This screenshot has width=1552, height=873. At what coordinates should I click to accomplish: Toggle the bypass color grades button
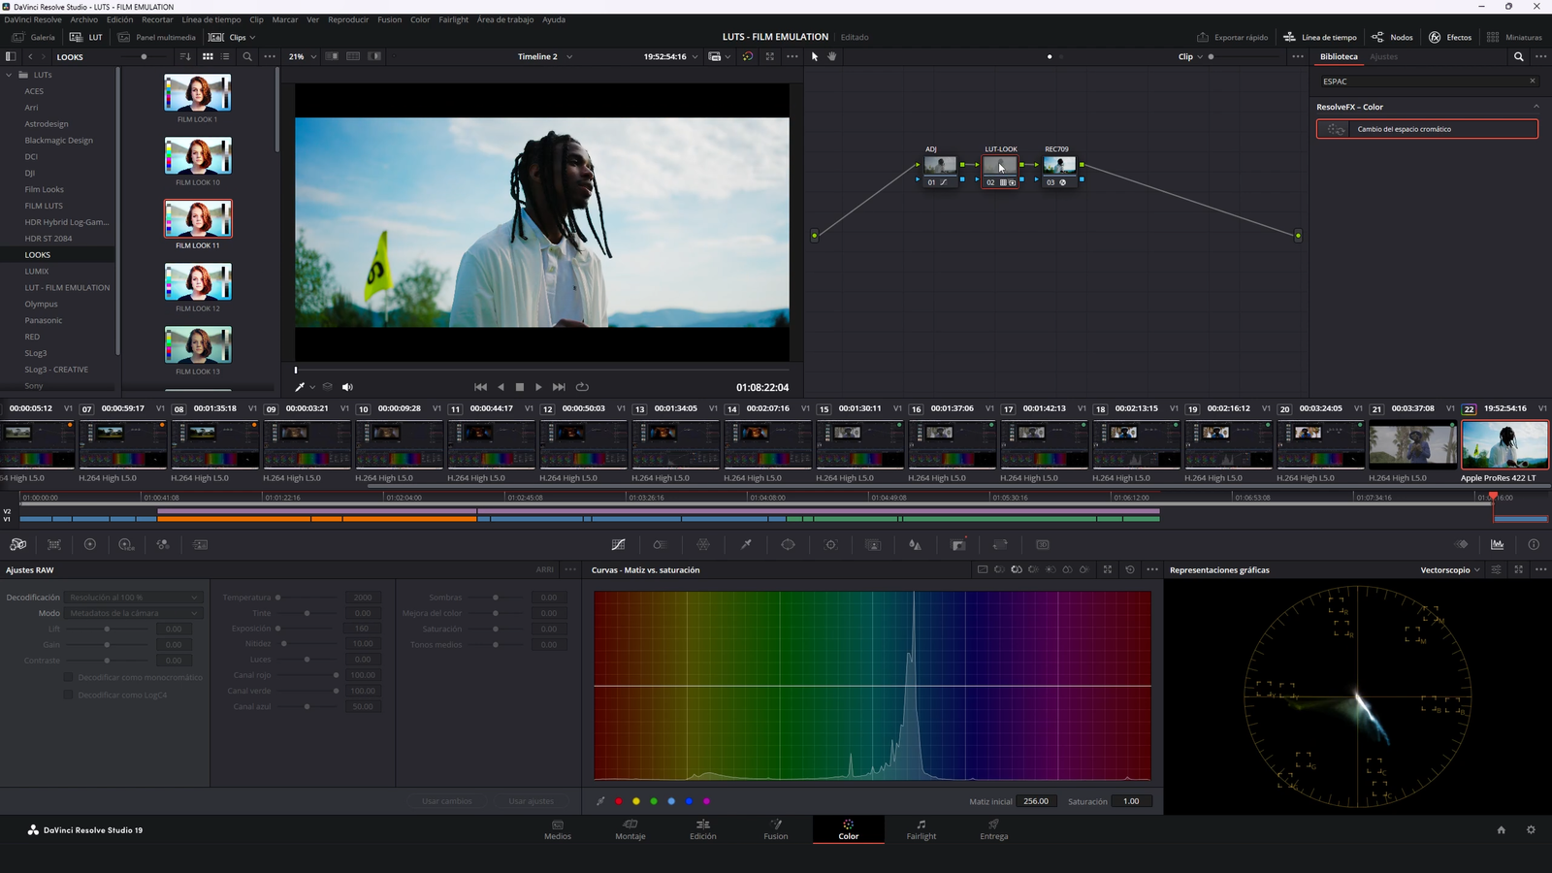[747, 57]
